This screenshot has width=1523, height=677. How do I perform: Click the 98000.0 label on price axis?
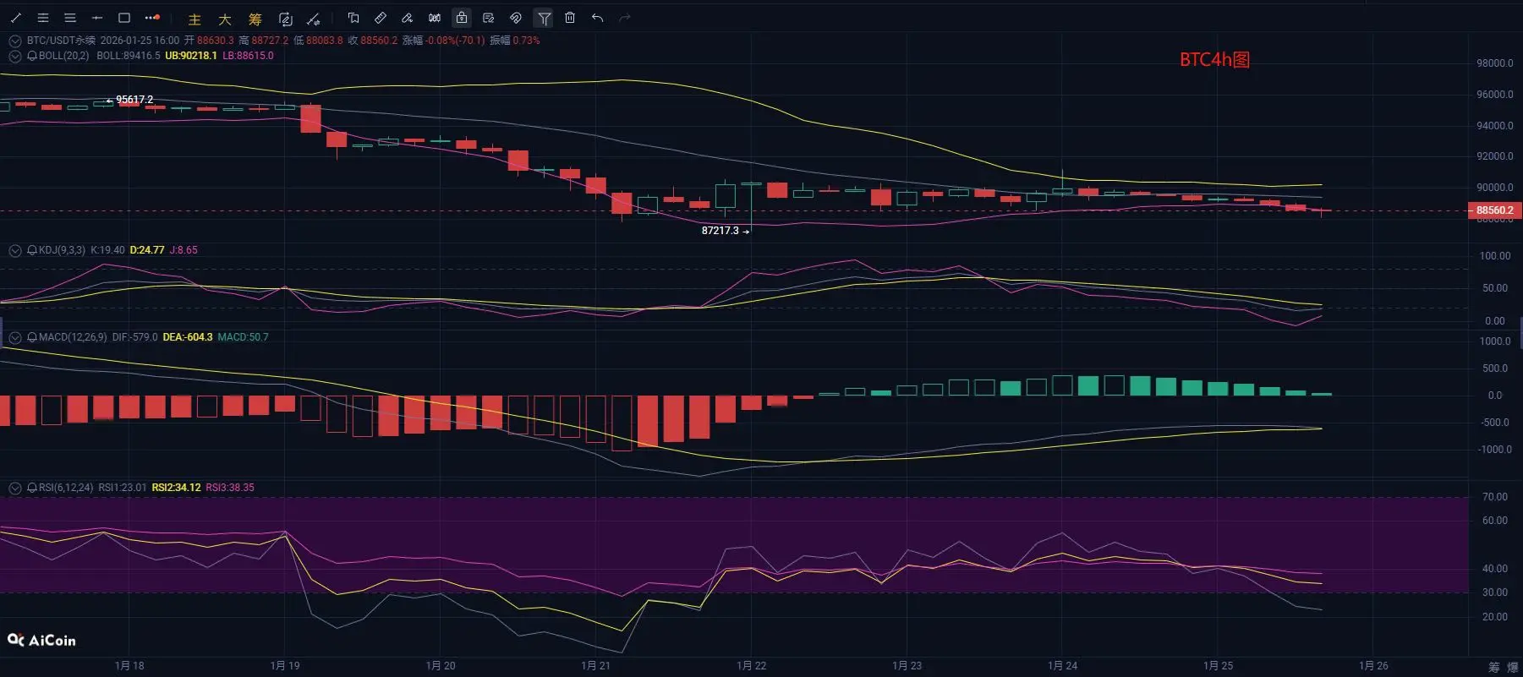(x=1495, y=63)
